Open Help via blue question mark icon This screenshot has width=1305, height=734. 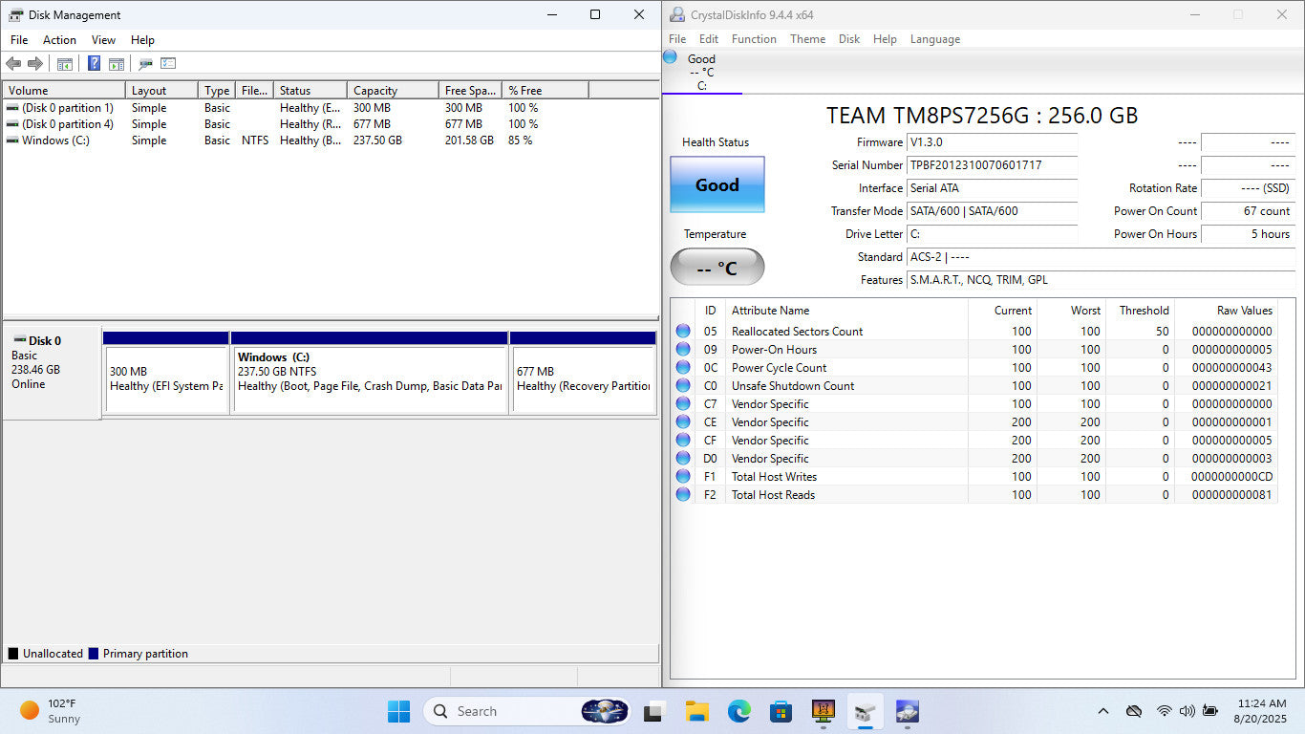(94, 64)
